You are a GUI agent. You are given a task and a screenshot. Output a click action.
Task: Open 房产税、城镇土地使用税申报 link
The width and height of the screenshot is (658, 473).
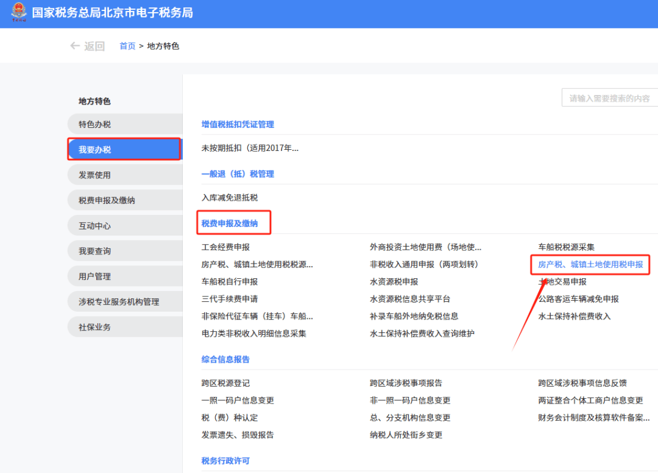pos(589,265)
